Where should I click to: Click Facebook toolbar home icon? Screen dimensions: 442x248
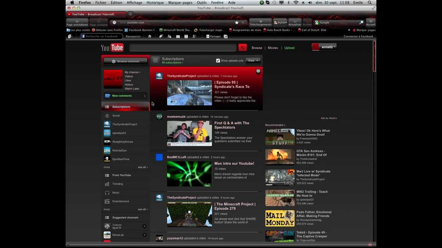coord(150,37)
